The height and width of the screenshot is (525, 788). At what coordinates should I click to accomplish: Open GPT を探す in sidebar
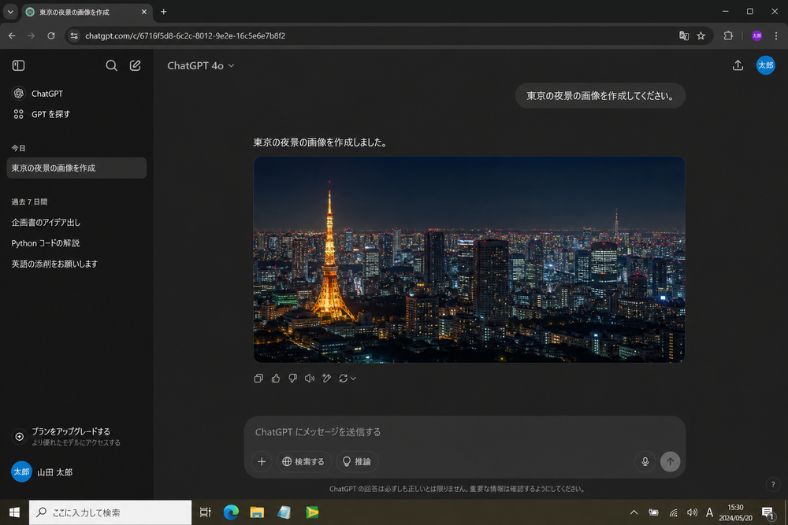click(41, 114)
